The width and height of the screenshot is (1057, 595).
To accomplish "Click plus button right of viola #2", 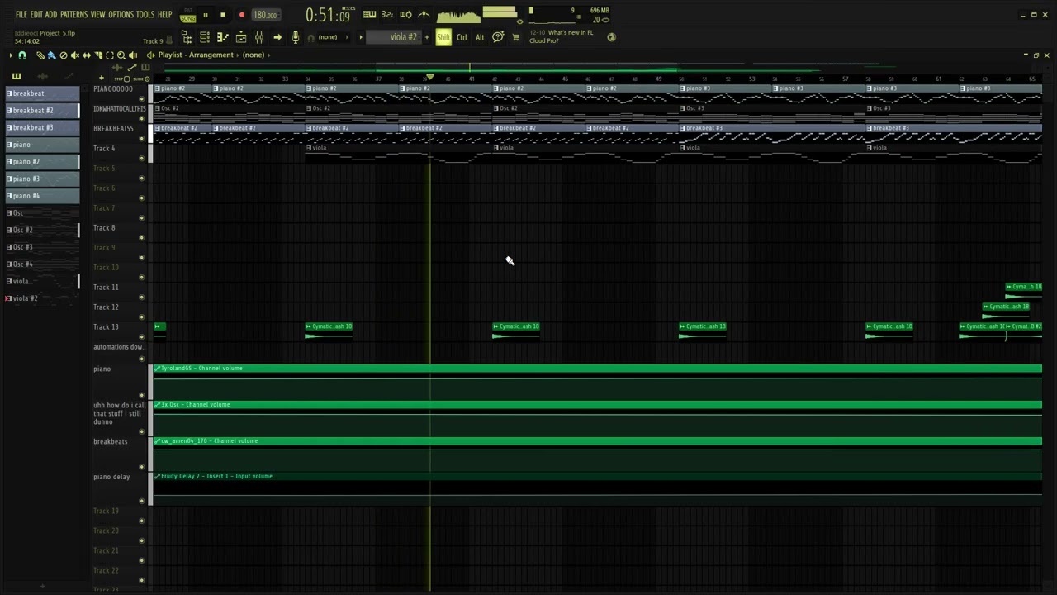I will [x=427, y=37].
